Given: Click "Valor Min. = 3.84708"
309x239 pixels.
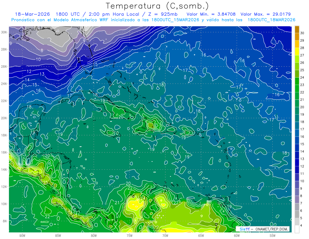Looking at the screenshot, I should [211, 14].
